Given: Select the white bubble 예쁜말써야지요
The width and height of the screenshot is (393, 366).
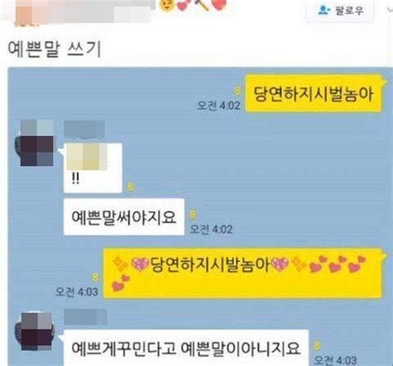Looking at the screenshot, I should click(124, 217).
